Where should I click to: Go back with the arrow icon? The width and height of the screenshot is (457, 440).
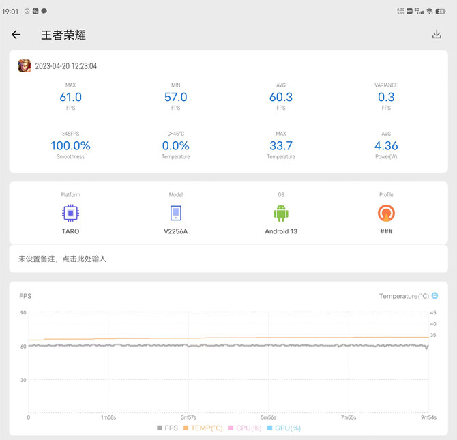click(16, 35)
